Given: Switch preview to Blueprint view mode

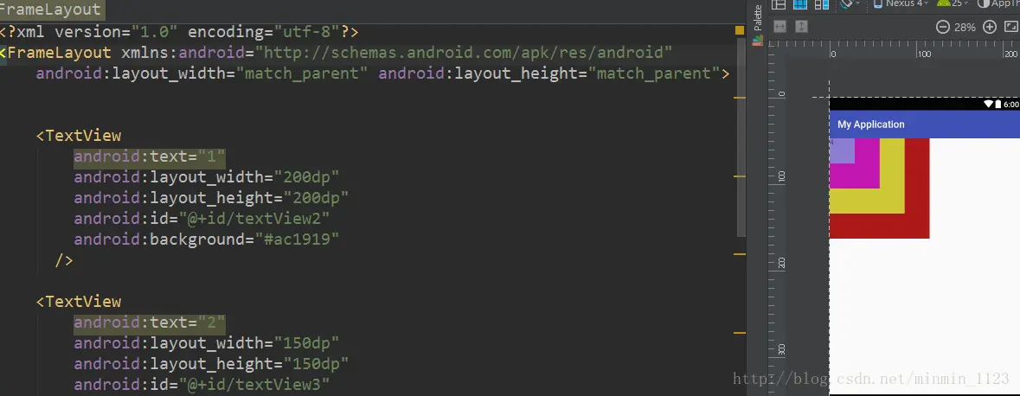Looking at the screenshot, I should click(800, 4).
